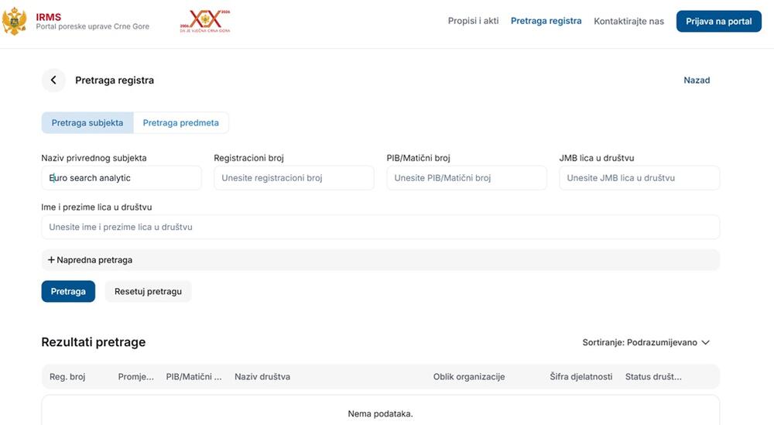Expand the Napredna pretraga section
Screen dimensions: 774x425
(380, 259)
